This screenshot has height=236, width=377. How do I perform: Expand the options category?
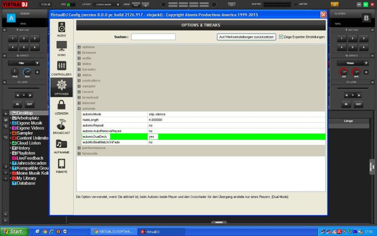[79, 47]
